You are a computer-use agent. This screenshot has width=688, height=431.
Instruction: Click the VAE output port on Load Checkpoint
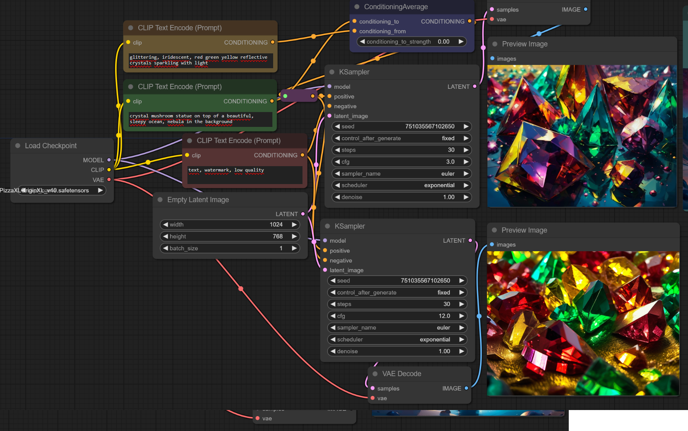point(109,179)
